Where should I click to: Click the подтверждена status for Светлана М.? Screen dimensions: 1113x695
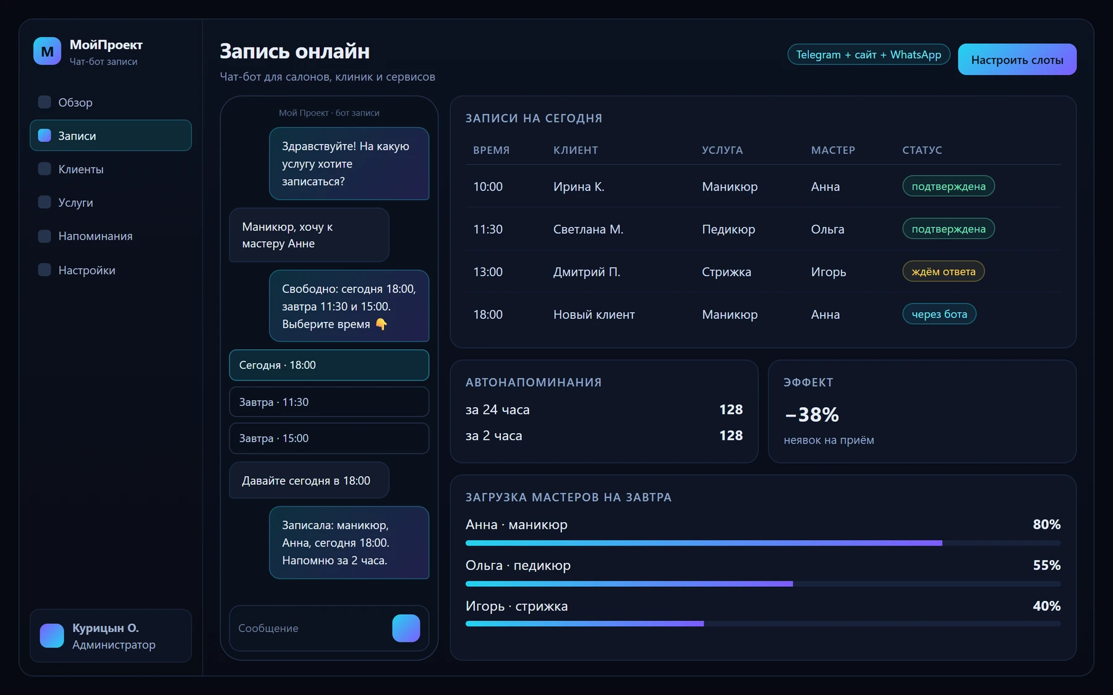949,229
